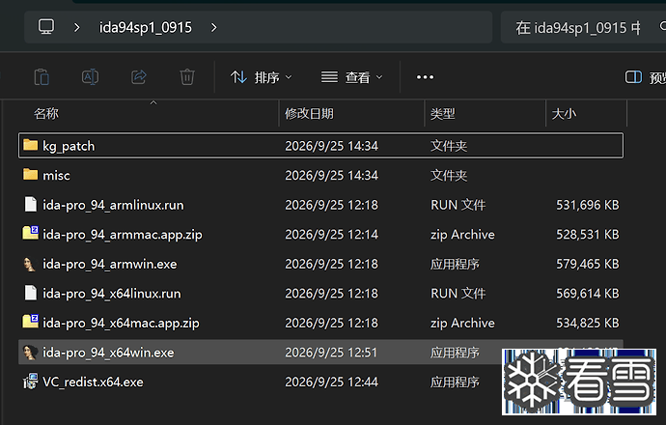Select VC_redist.x64.exe file name

tap(93, 382)
